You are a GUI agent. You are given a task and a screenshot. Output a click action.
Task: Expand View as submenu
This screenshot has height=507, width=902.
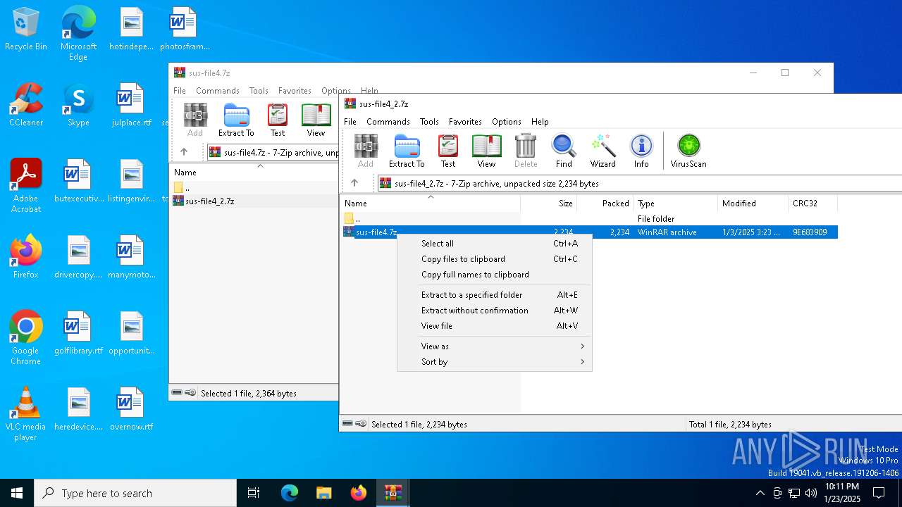pos(495,346)
